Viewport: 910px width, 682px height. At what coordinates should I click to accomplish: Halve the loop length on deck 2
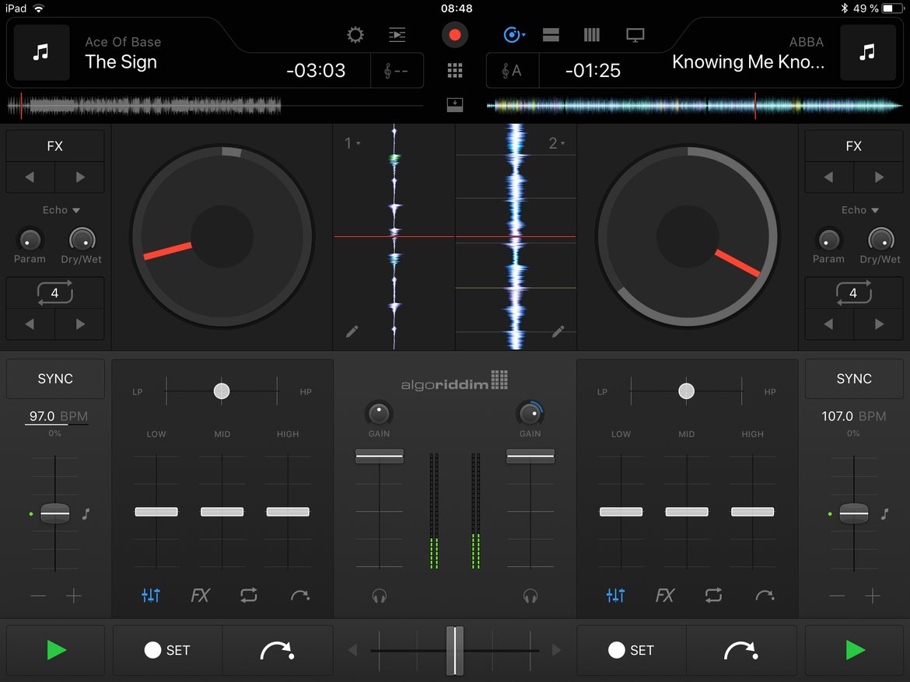(x=829, y=324)
